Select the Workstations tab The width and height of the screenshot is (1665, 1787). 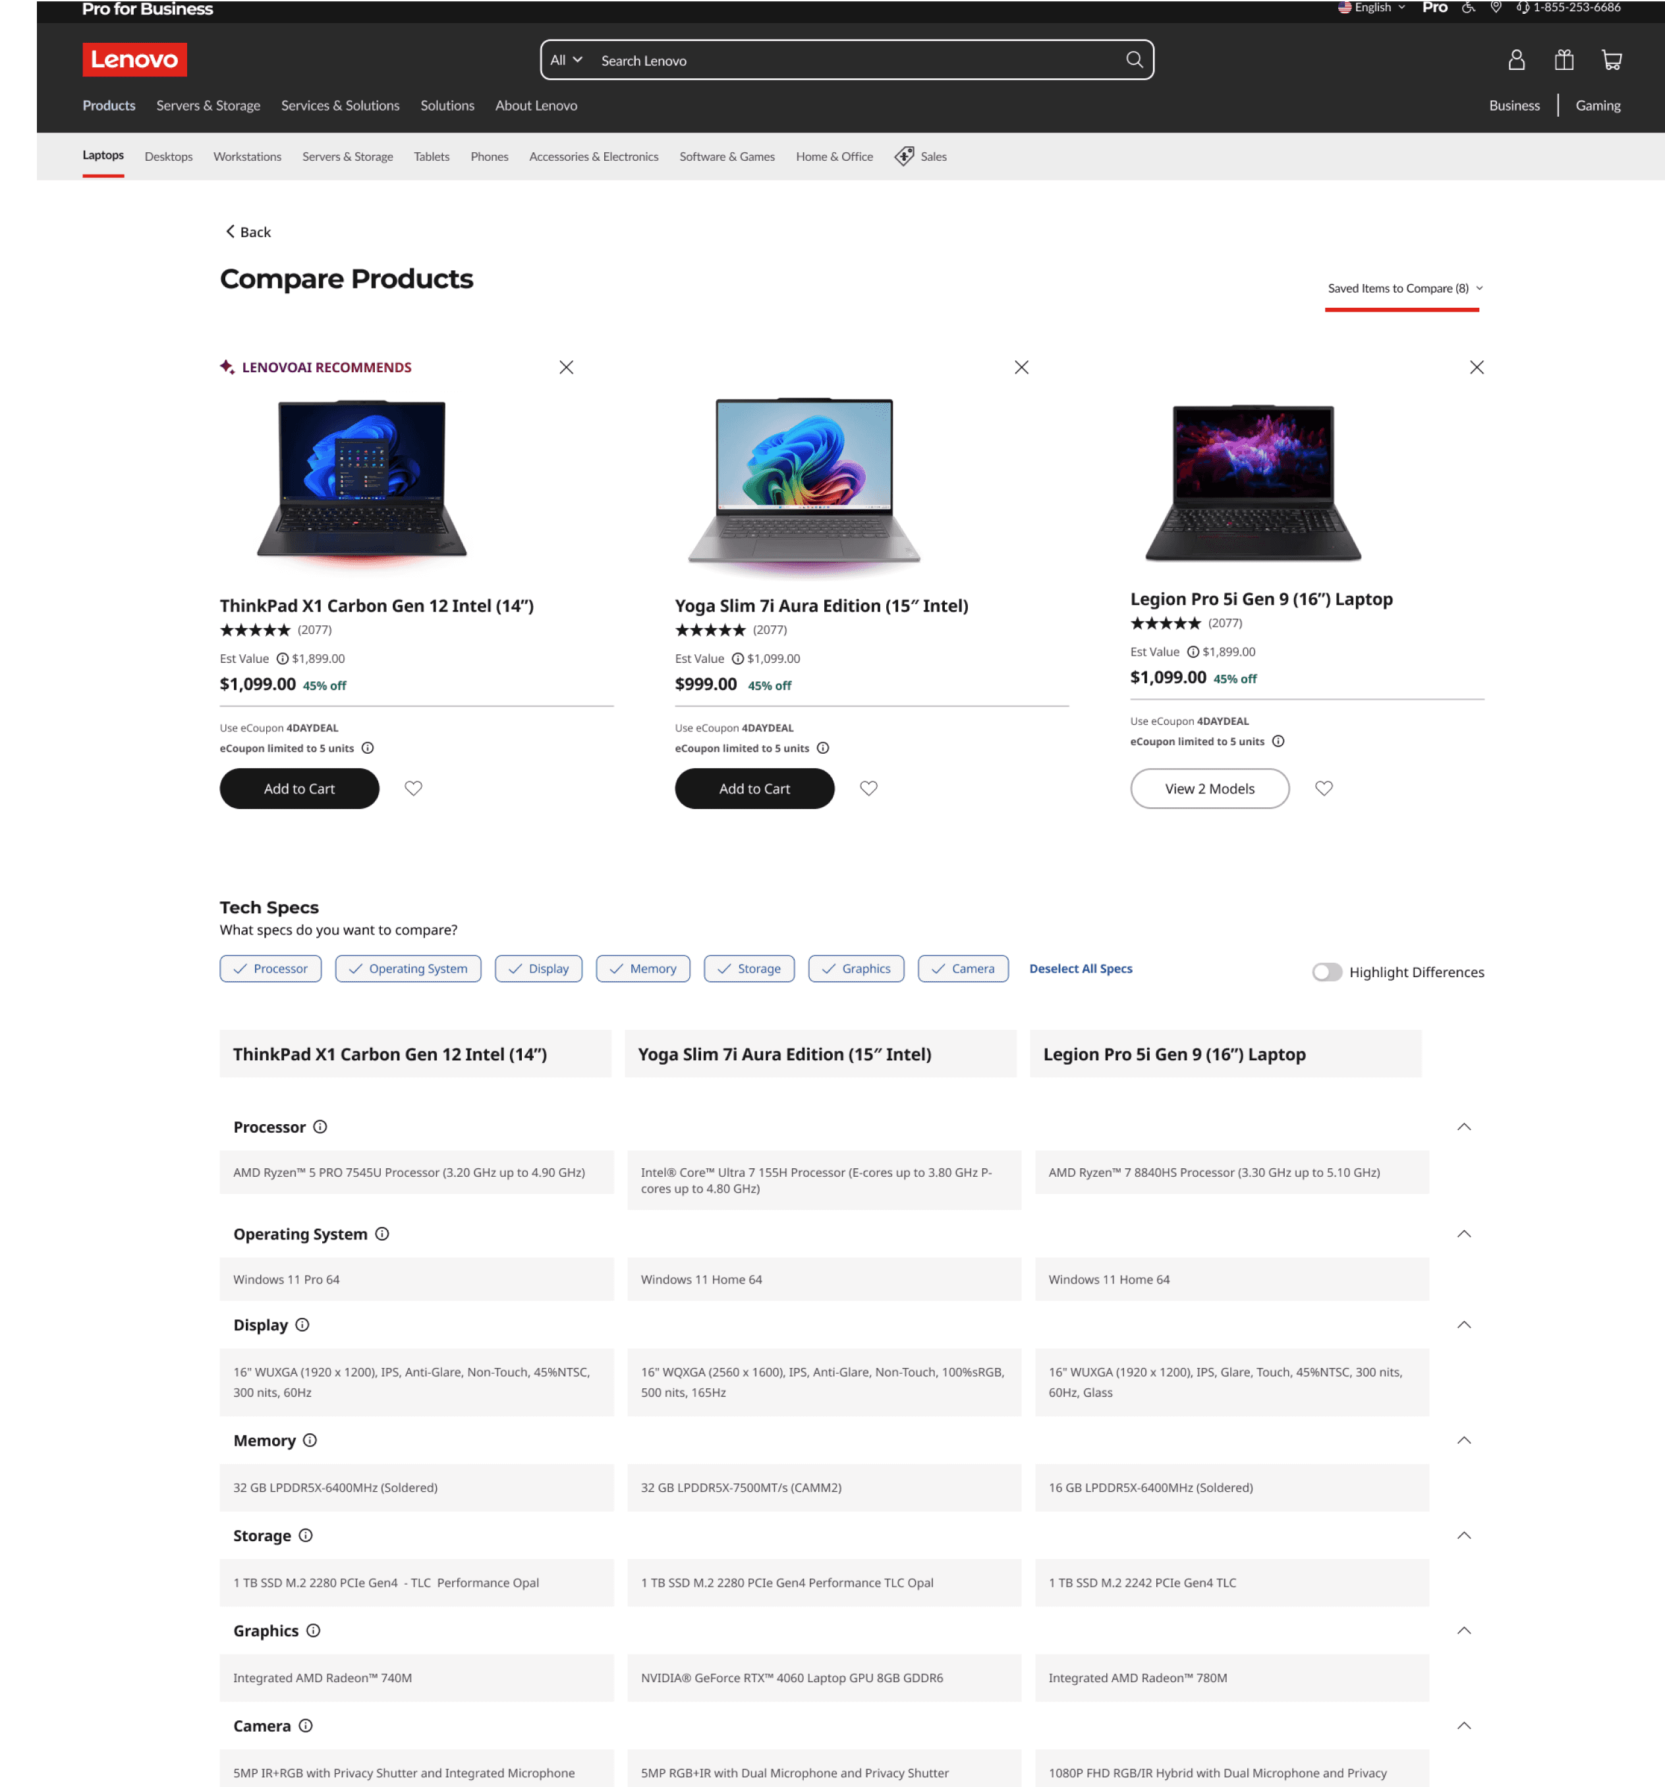pyautogui.click(x=247, y=156)
